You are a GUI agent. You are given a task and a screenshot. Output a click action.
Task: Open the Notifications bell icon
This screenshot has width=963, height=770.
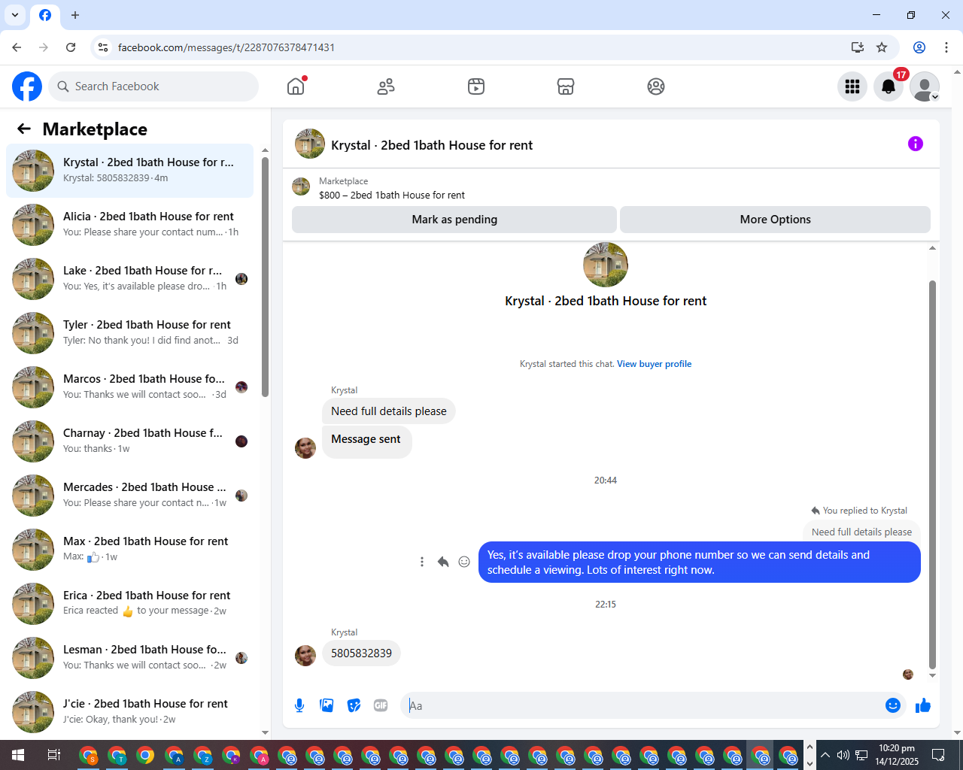click(x=889, y=86)
